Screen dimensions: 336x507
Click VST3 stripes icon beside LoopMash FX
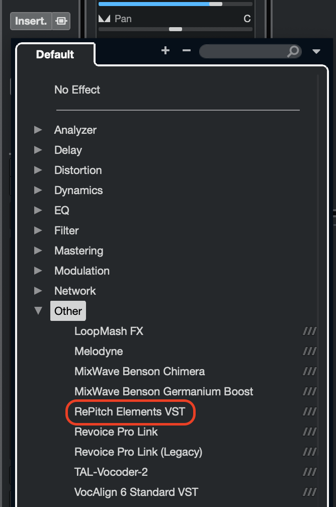(x=309, y=331)
